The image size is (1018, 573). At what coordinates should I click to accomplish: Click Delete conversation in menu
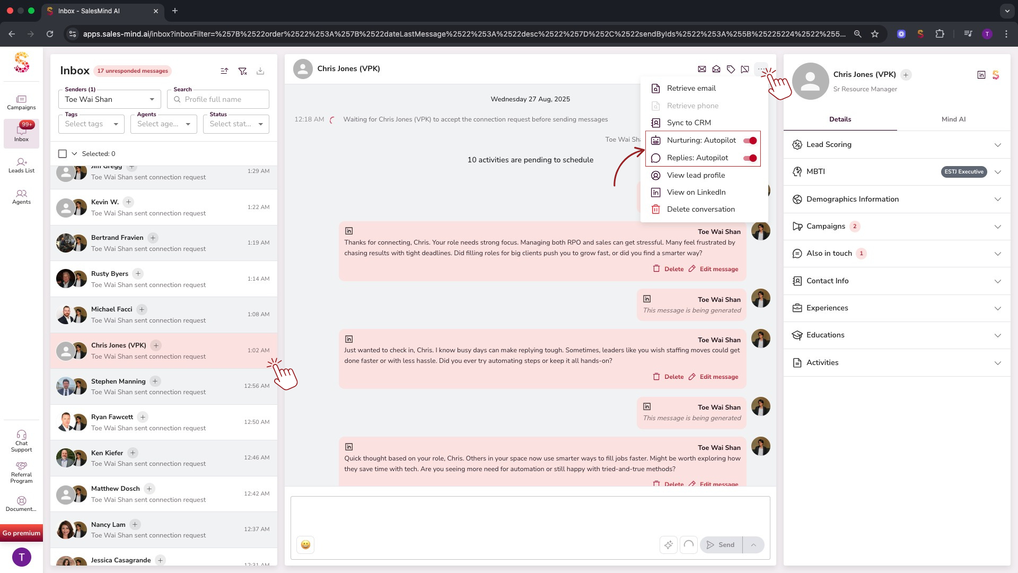700,210
